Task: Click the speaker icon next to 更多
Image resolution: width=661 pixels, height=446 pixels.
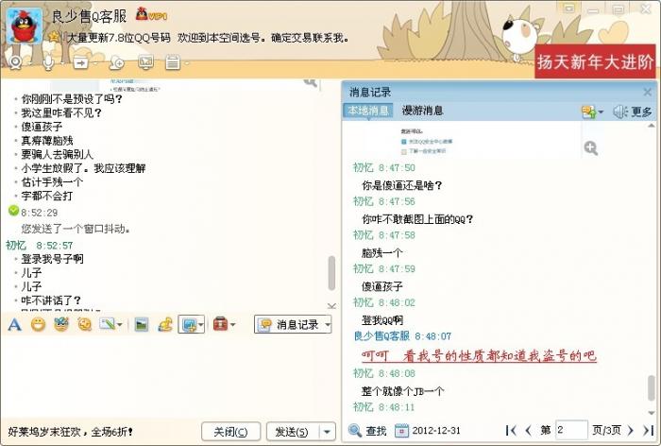Action: 619,111
